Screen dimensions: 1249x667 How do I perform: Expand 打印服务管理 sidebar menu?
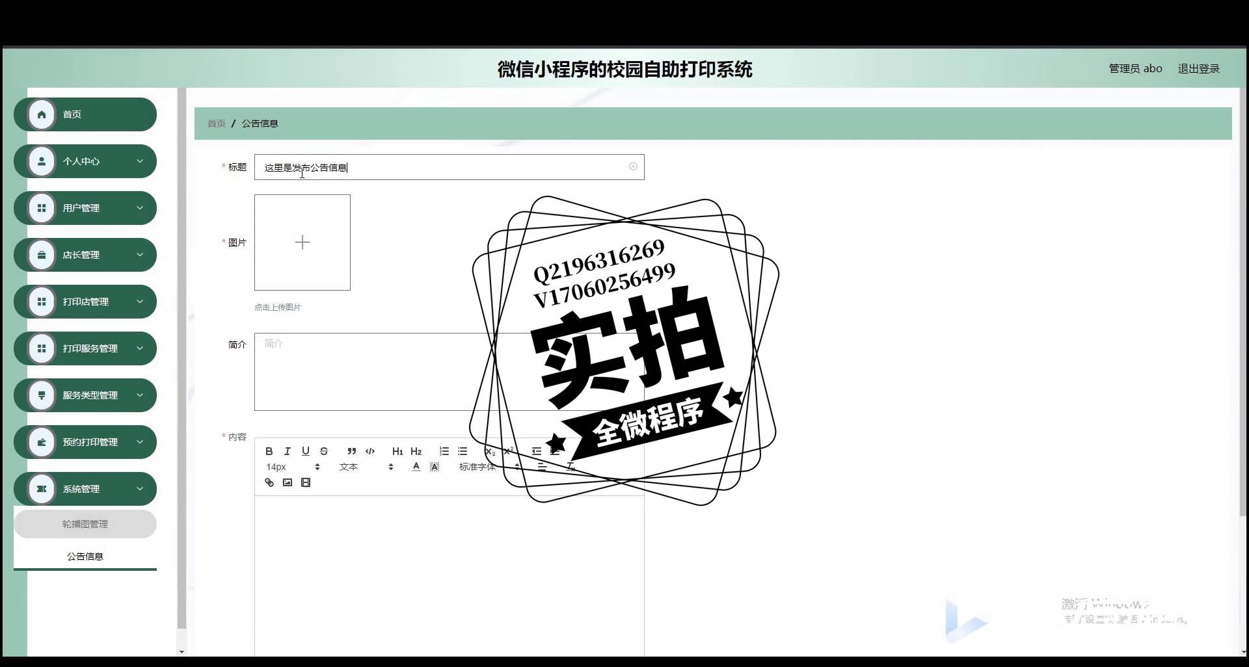tap(85, 348)
